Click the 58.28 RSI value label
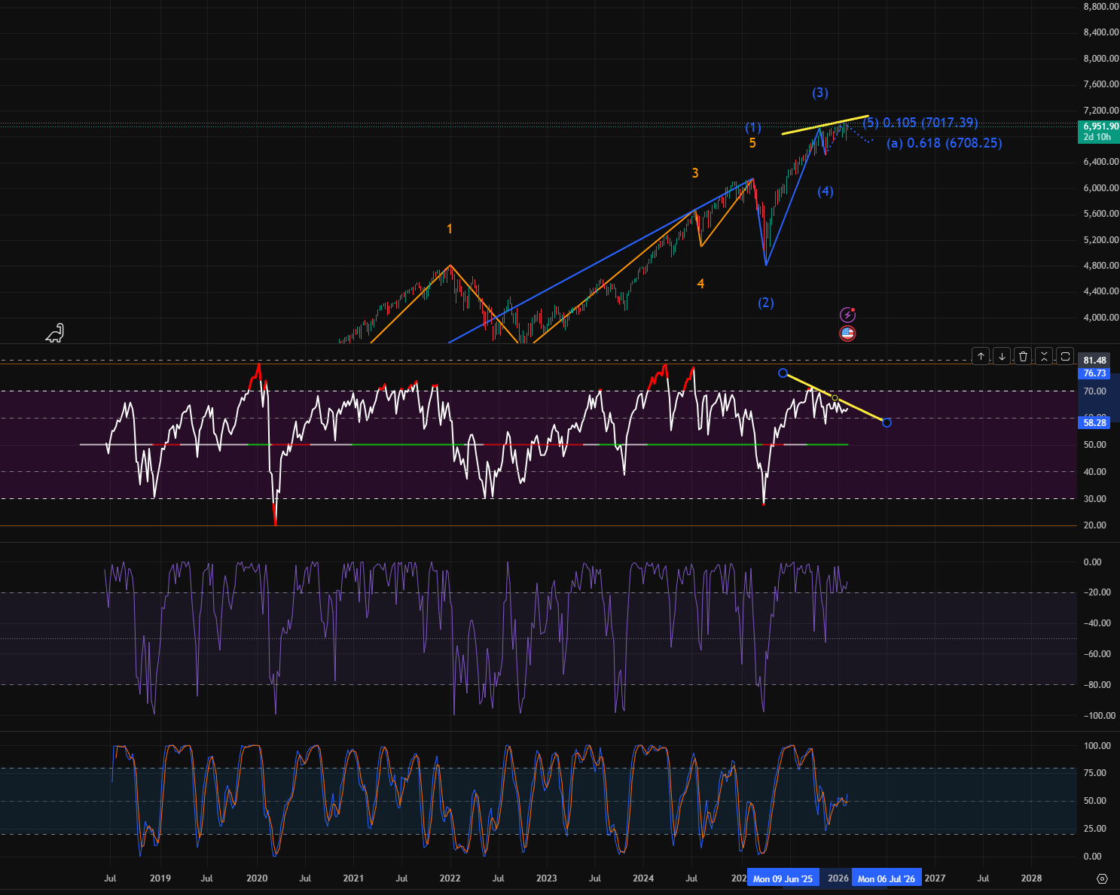The height and width of the screenshot is (895, 1120). pyautogui.click(x=1095, y=423)
